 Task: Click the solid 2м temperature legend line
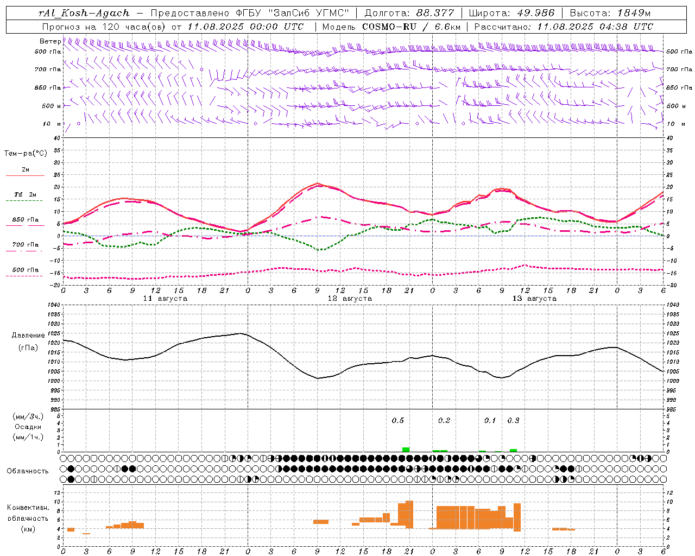(25, 176)
